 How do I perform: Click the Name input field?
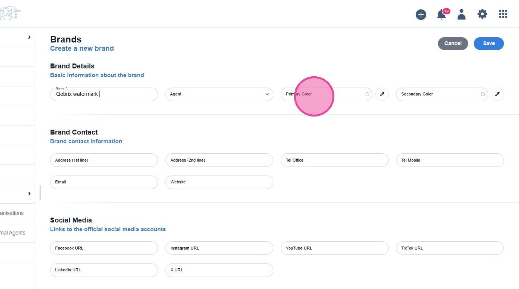tap(104, 94)
